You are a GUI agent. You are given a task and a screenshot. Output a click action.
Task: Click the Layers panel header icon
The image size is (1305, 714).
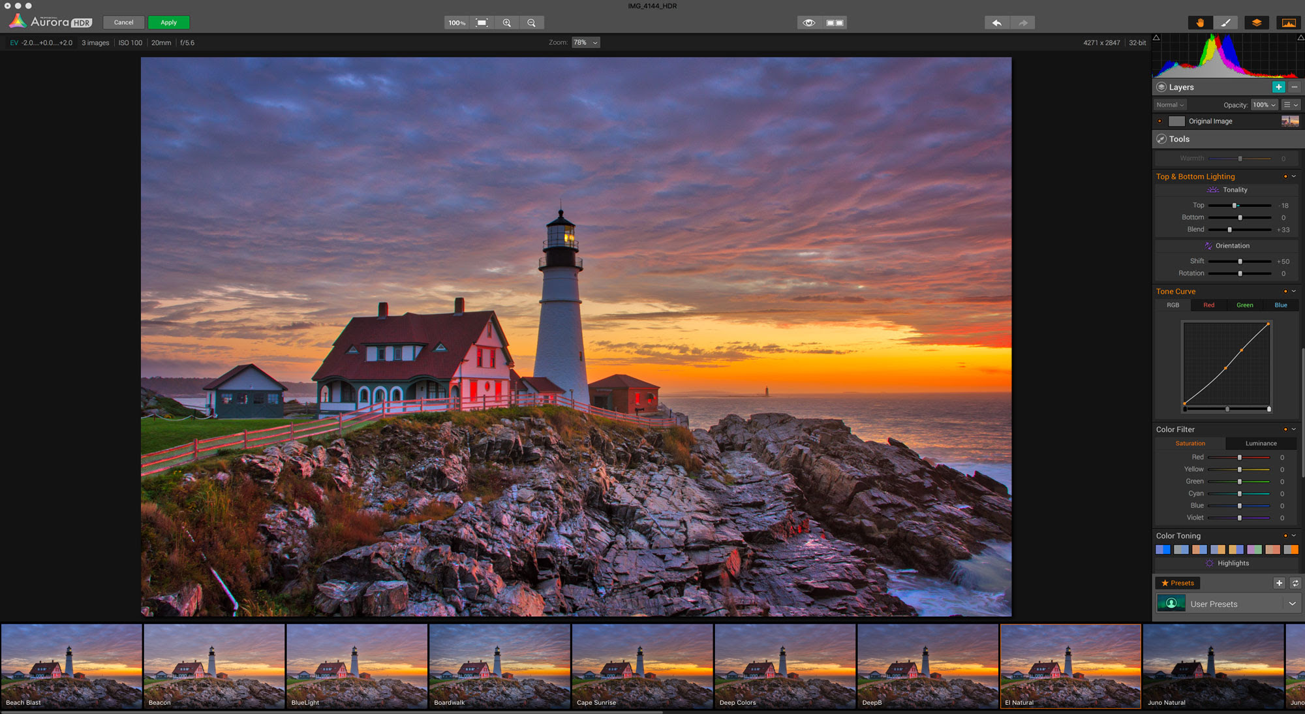coord(1161,87)
